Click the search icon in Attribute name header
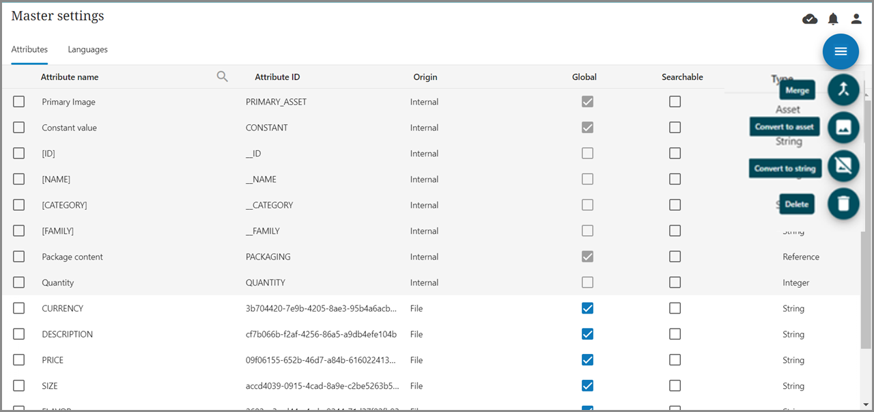Viewport: 874px width, 412px height. [x=223, y=77]
